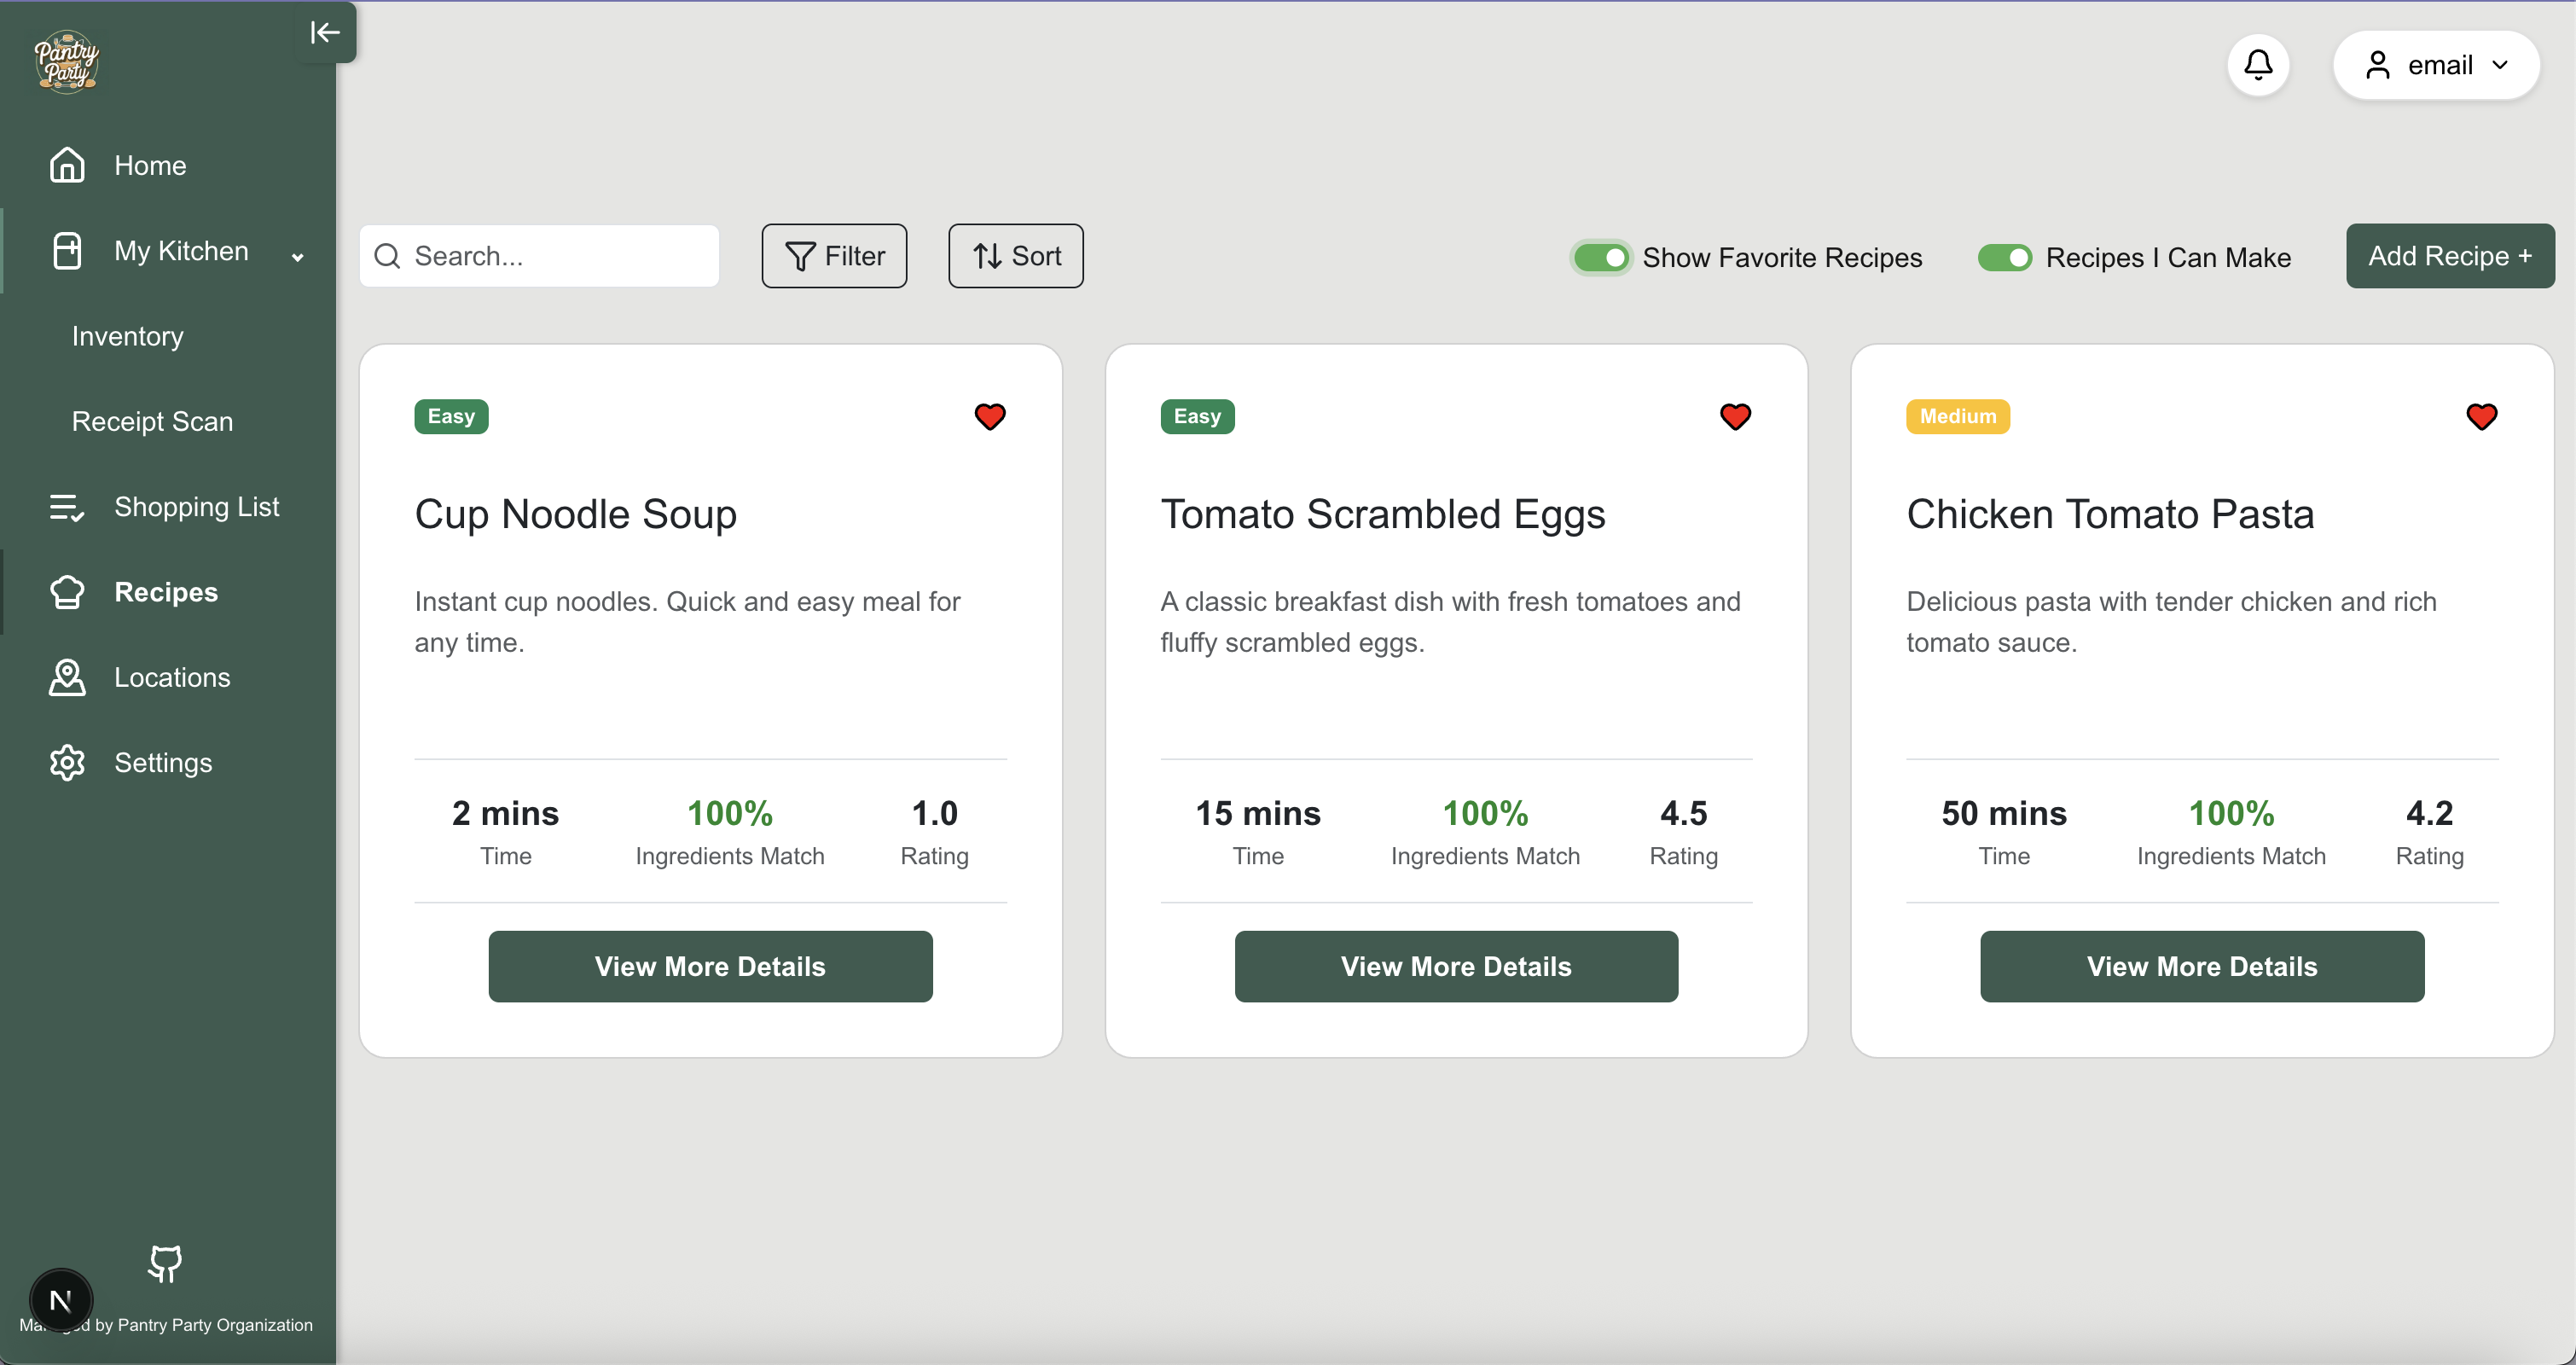The image size is (2576, 1365).
Task: Click the Home house icon
Action: pos(67,165)
